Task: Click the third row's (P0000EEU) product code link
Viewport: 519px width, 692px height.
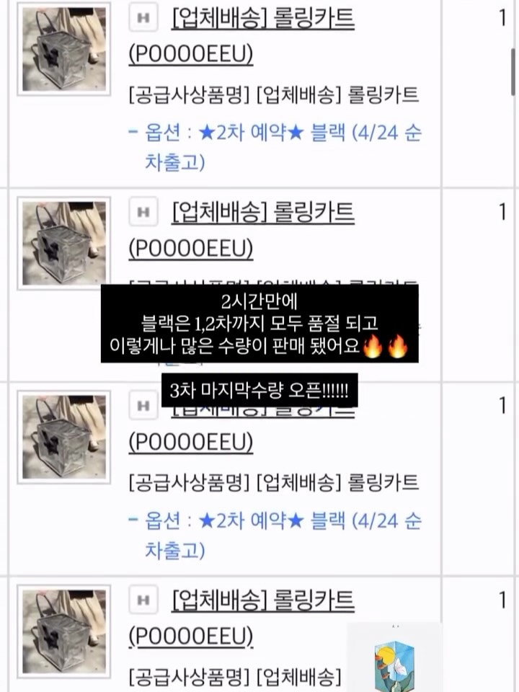Action: [190, 442]
